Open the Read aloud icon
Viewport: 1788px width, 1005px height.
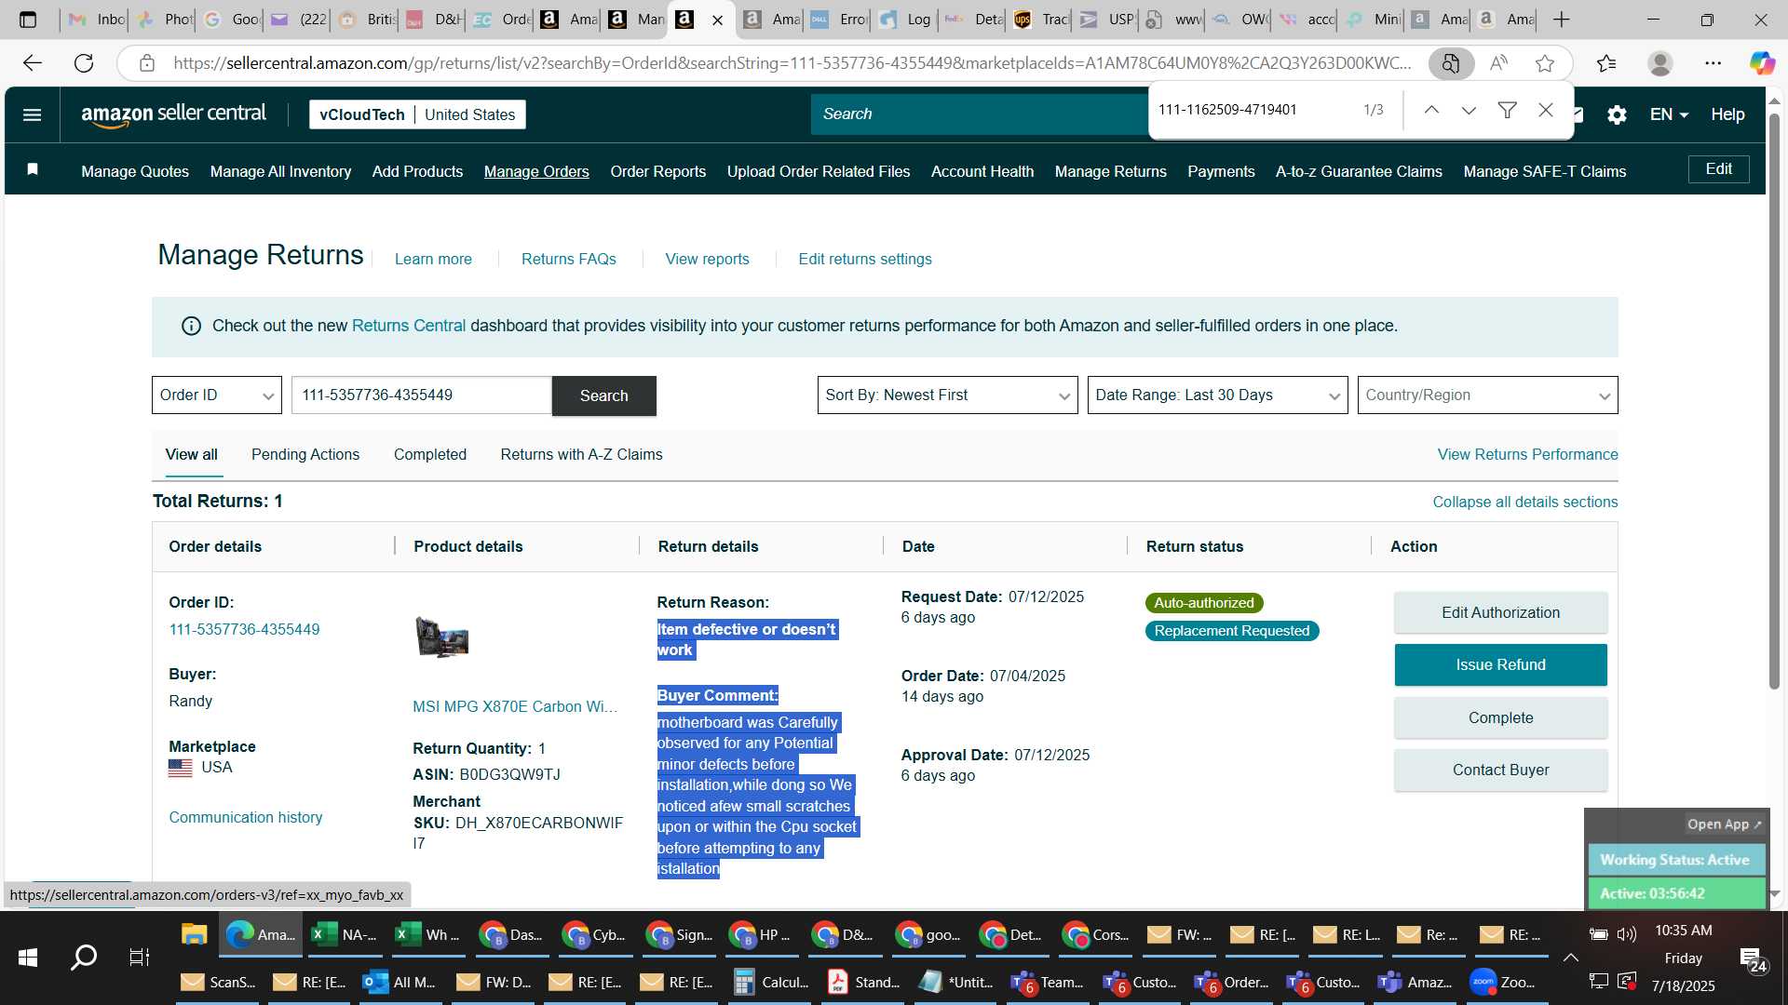1498,62
